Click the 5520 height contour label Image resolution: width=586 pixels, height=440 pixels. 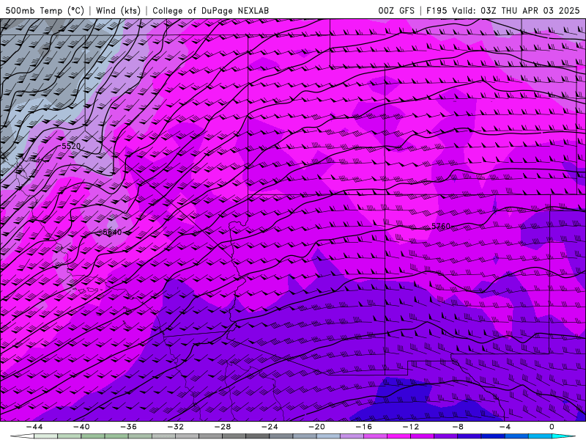71,146
